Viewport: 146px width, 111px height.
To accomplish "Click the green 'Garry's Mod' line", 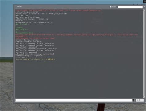I will click(x=21, y=24).
